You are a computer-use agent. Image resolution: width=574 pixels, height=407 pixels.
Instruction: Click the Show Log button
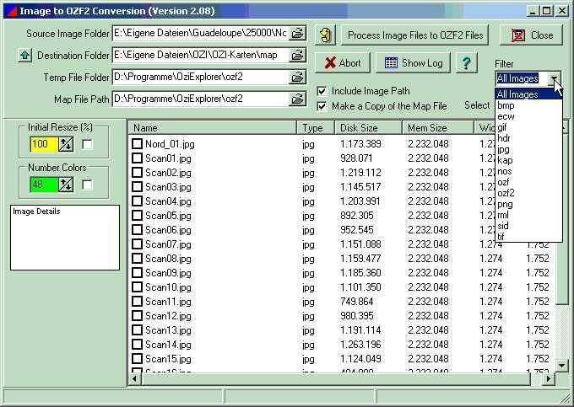coord(413,63)
